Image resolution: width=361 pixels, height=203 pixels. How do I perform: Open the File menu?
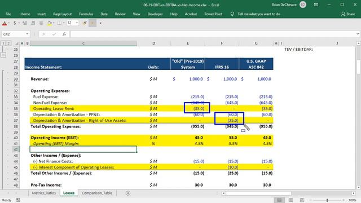pos(8,14)
